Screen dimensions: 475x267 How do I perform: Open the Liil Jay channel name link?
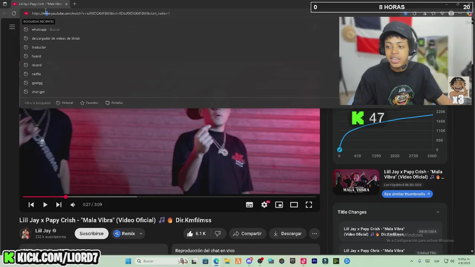click(x=43, y=231)
